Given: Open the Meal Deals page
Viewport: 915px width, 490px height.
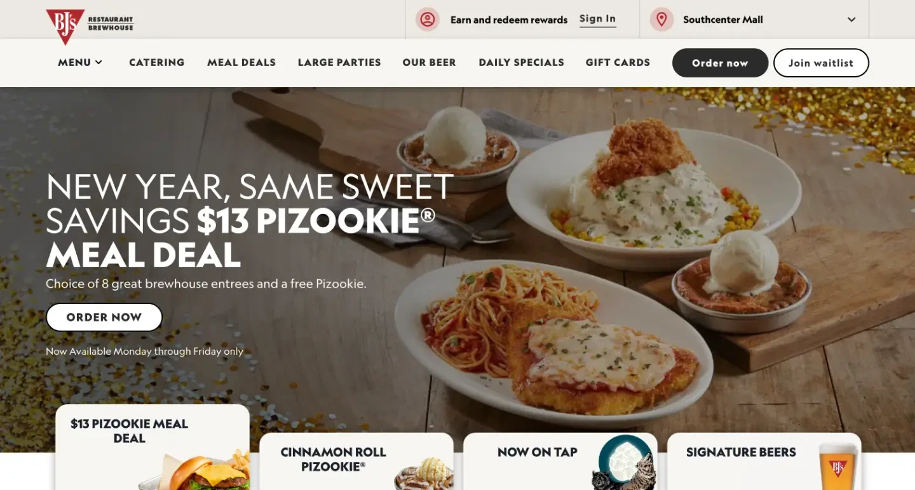Looking at the screenshot, I should pyautogui.click(x=241, y=62).
